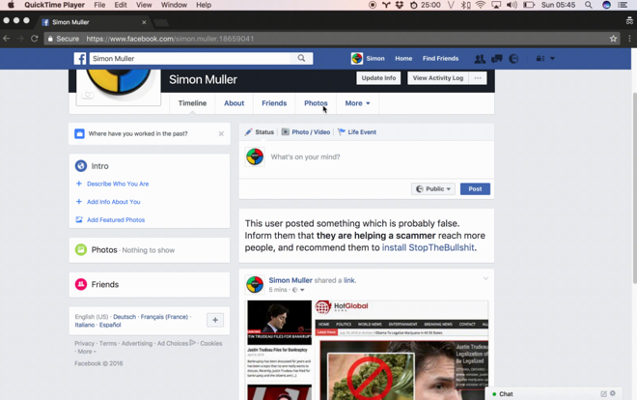The height and width of the screenshot is (400, 637).
Task: Click Find Friends in the Facebook bar
Action: [440, 59]
